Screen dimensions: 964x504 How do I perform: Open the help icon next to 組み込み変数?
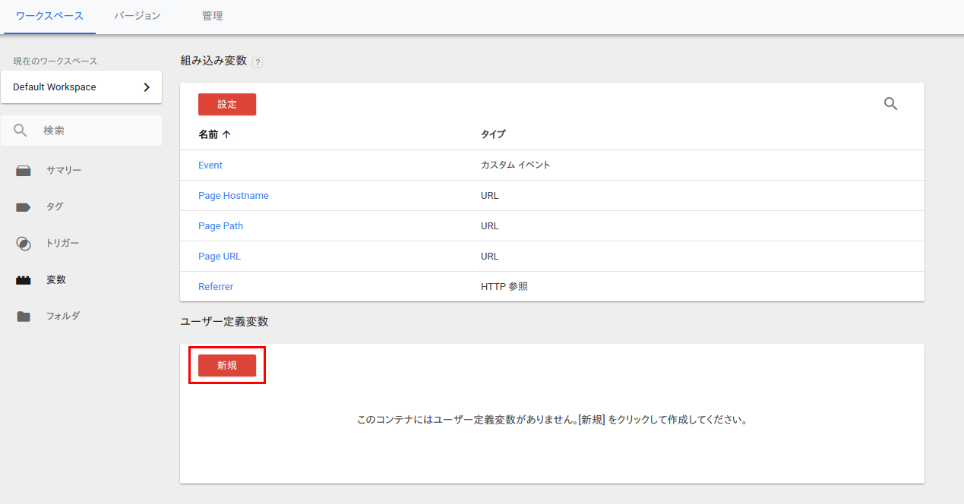[258, 61]
